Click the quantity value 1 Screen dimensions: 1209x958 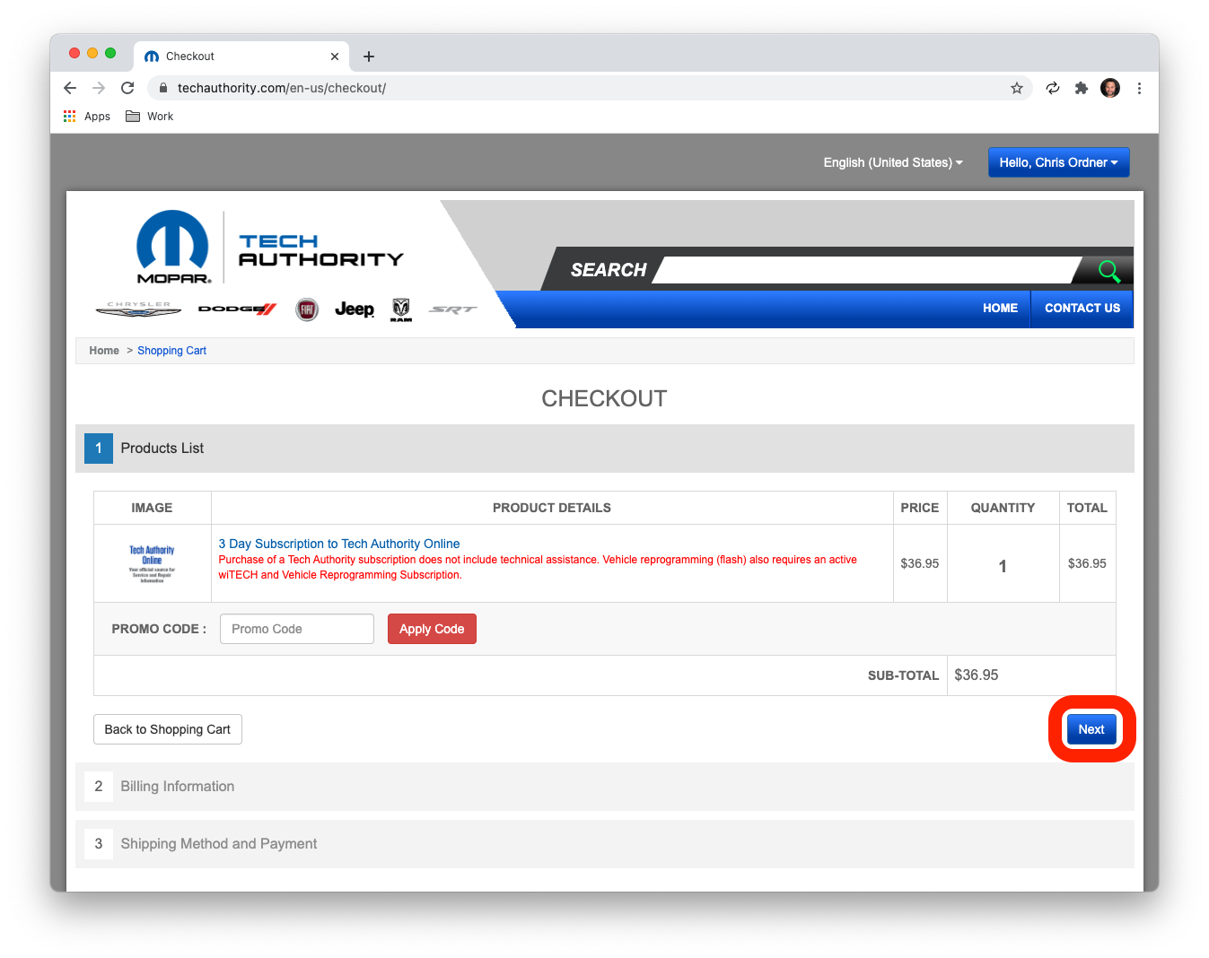(x=1003, y=566)
